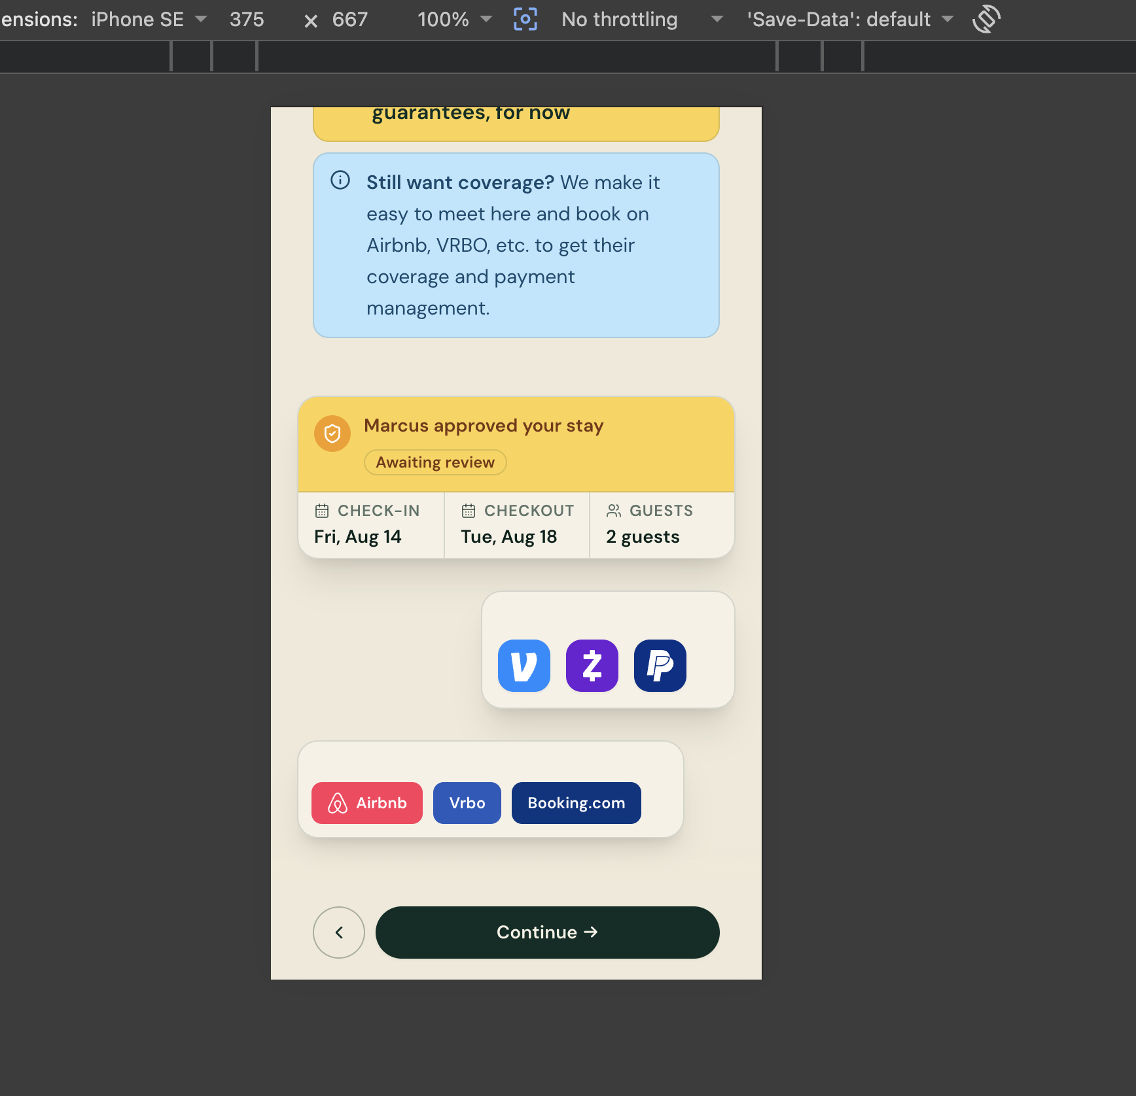Viewport: 1136px width, 1096px height.
Task: Click the Venmo payment icon
Action: pyautogui.click(x=524, y=666)
